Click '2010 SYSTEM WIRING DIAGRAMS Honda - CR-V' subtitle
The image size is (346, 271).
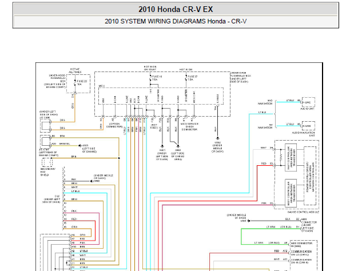tap(176, 21)
